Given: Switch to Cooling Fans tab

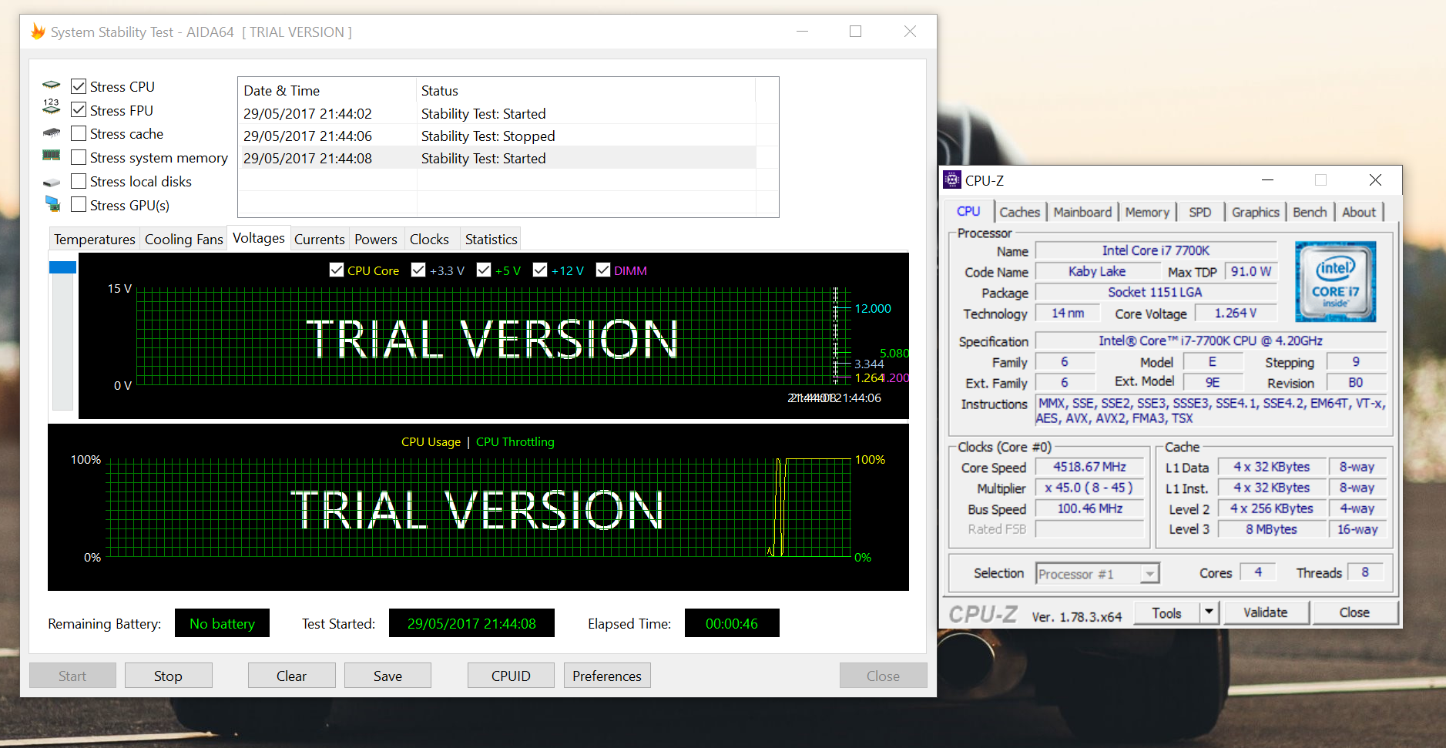Looking at the screenshot, I should tap(184, 240).
